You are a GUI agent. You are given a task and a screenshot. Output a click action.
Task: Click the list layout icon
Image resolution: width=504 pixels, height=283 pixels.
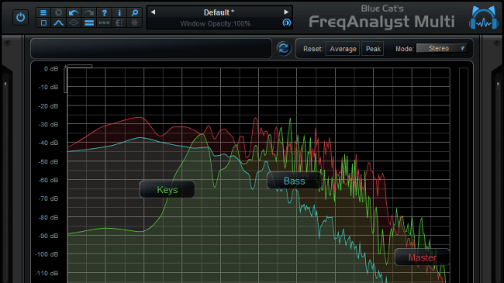click(x=119, y=22)
